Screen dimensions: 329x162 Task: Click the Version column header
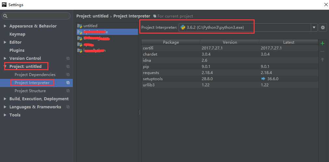coord(230,42)
